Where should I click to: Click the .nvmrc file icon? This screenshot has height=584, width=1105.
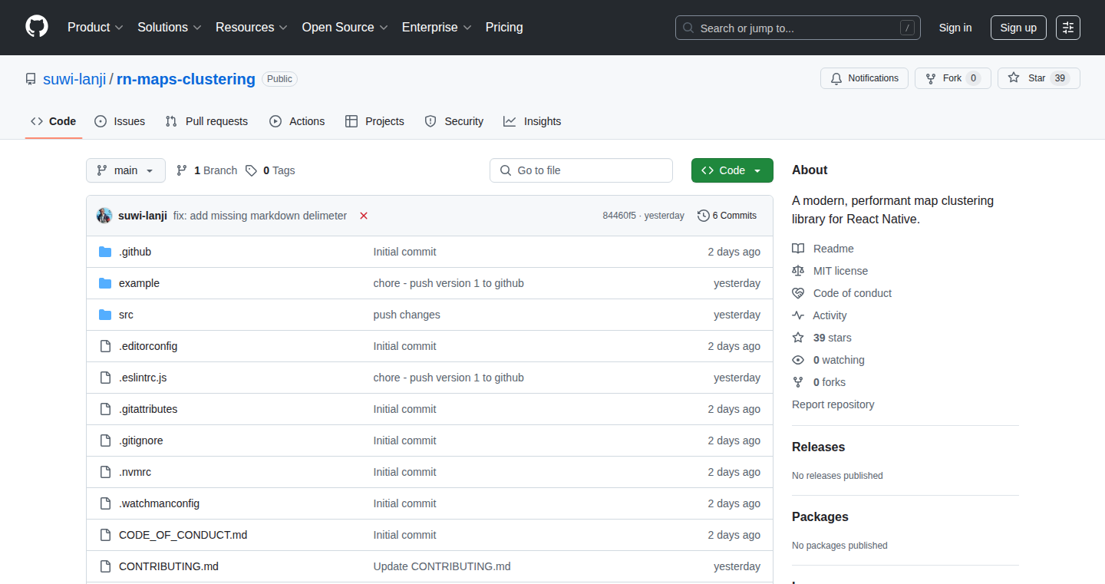105,472
